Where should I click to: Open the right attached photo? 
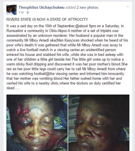click(x=99, y=123)
